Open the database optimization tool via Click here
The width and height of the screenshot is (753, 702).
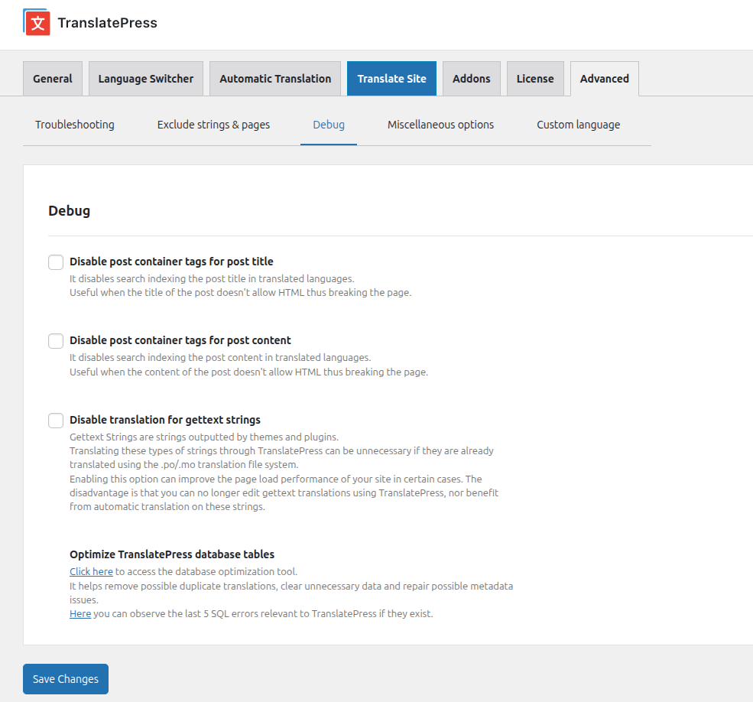coord(91,571)
